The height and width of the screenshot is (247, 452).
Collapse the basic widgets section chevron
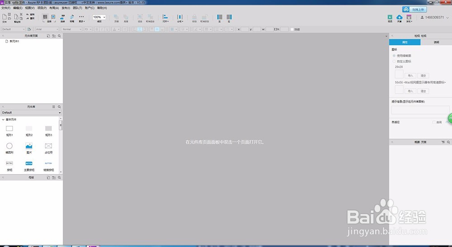tap(3, 119)
